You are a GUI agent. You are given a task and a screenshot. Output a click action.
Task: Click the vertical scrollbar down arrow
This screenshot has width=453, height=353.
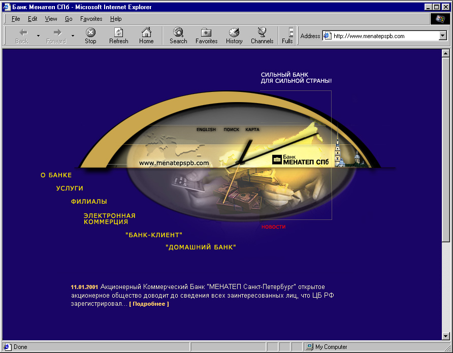[445, 336]
